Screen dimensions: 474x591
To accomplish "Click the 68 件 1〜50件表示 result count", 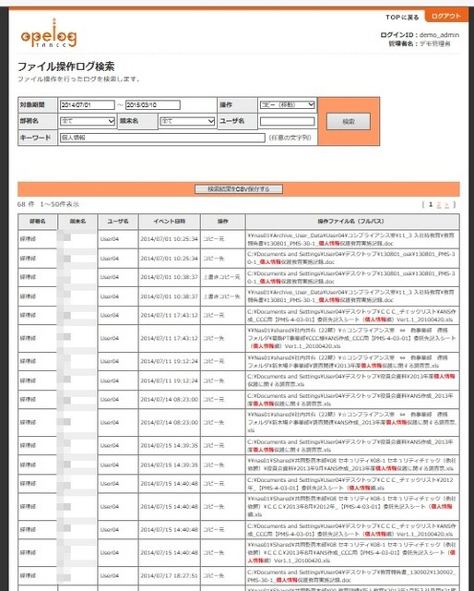I will 48,204.
